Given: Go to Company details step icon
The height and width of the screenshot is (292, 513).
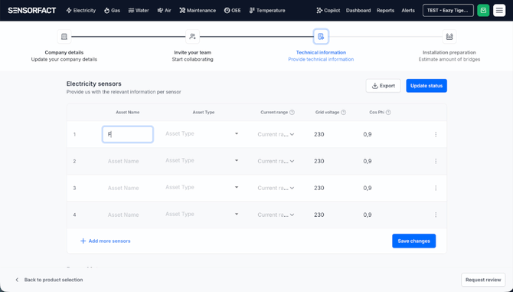Looking at the screenshot, I should [x=64, y=36].
